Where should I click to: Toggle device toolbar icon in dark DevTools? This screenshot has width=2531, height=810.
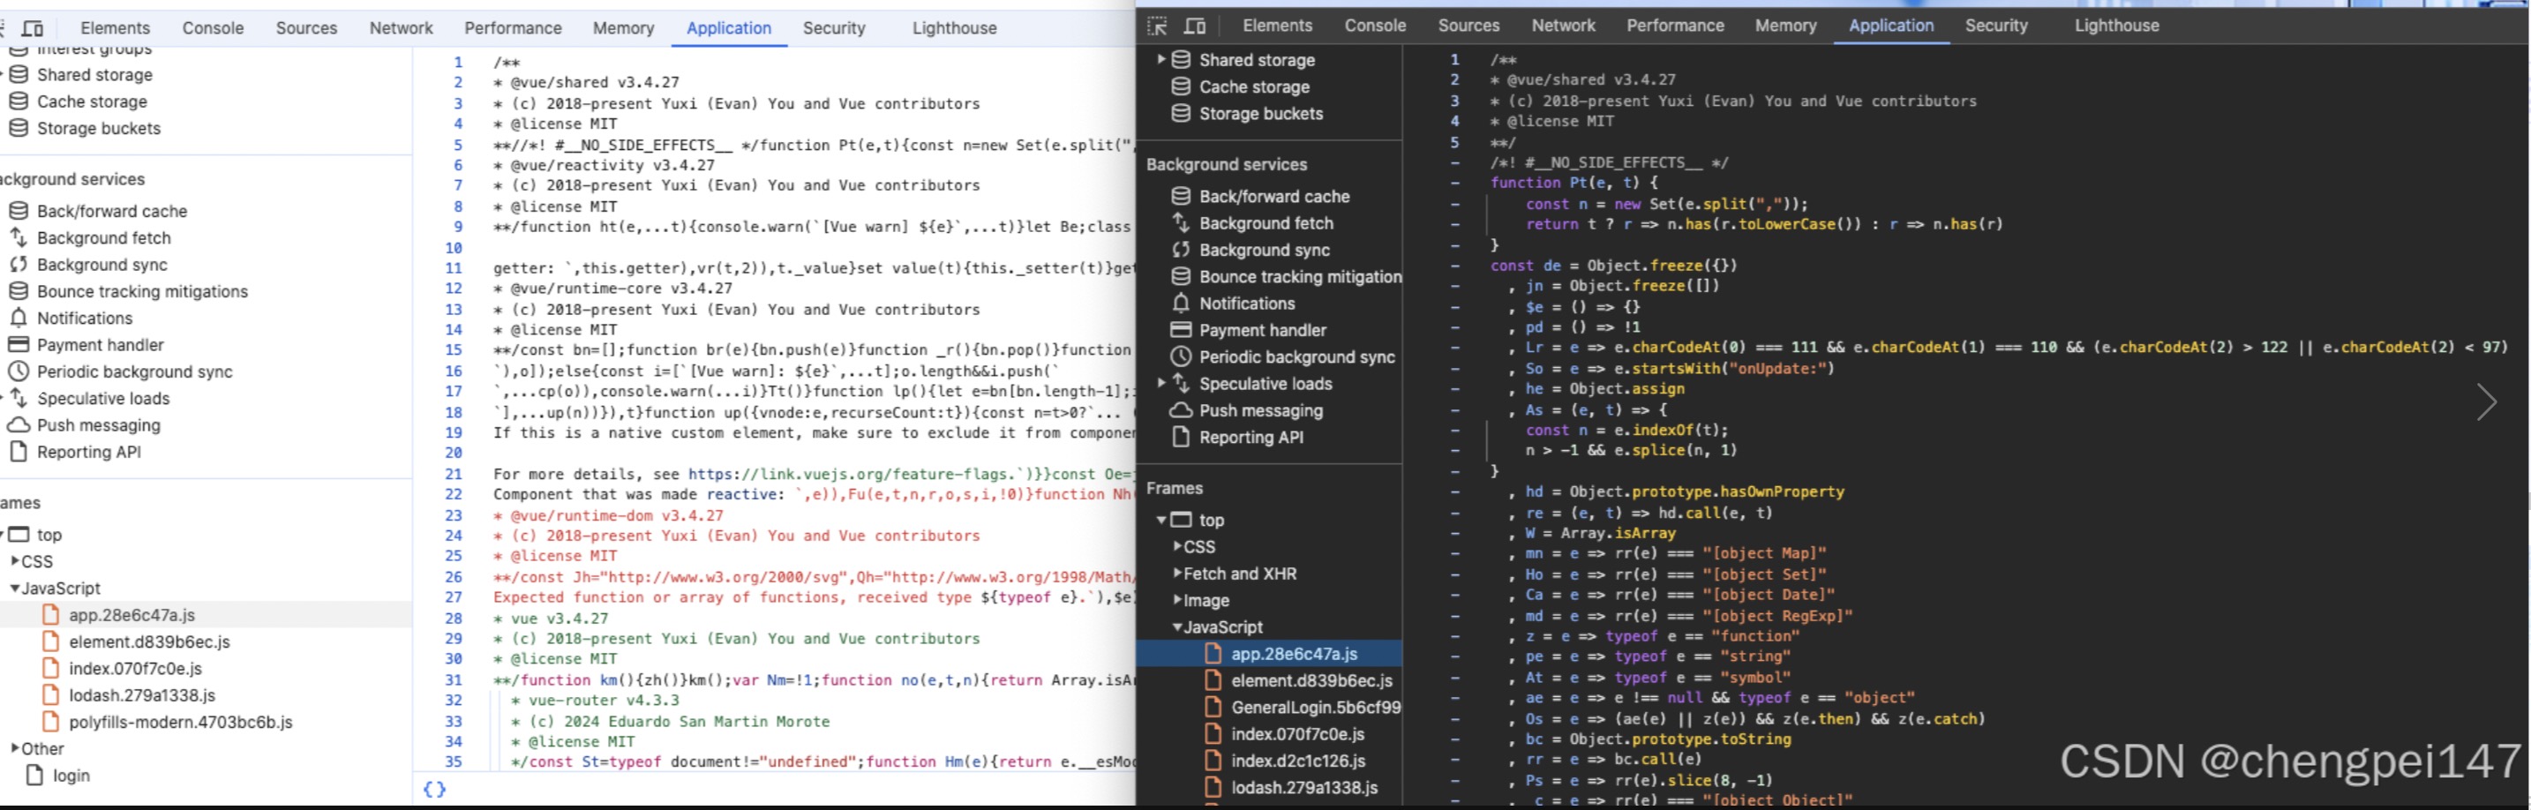point(1195,26)
